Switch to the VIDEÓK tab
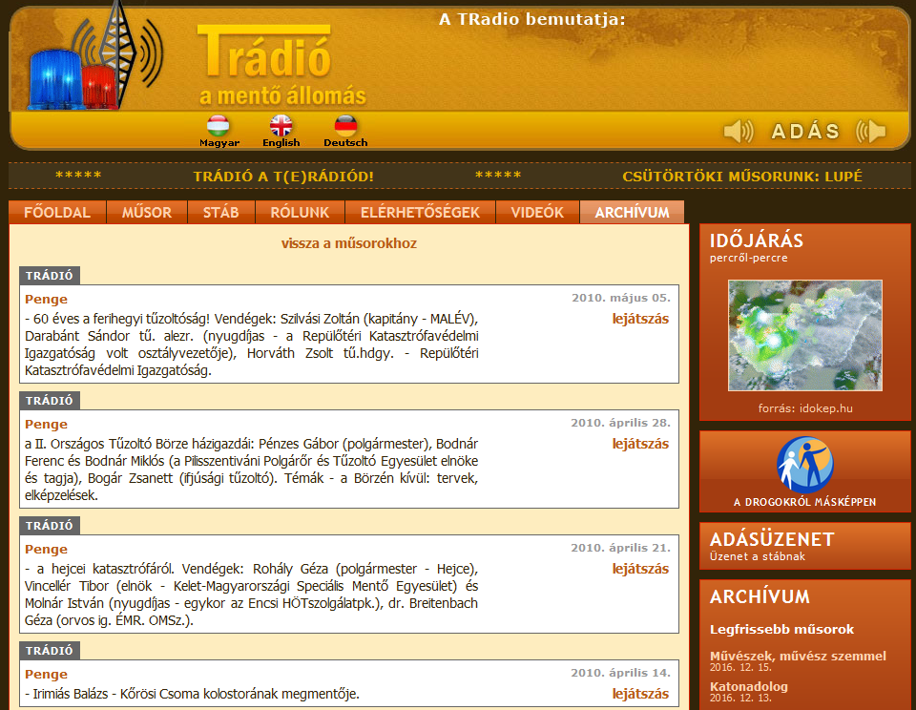 pyautogui.click(x=537, y=212)
